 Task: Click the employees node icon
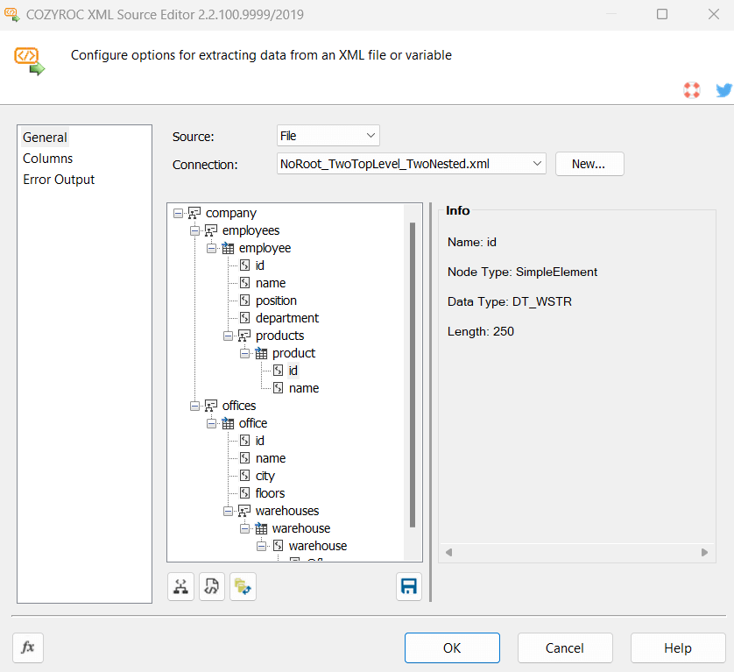[211, 230]
